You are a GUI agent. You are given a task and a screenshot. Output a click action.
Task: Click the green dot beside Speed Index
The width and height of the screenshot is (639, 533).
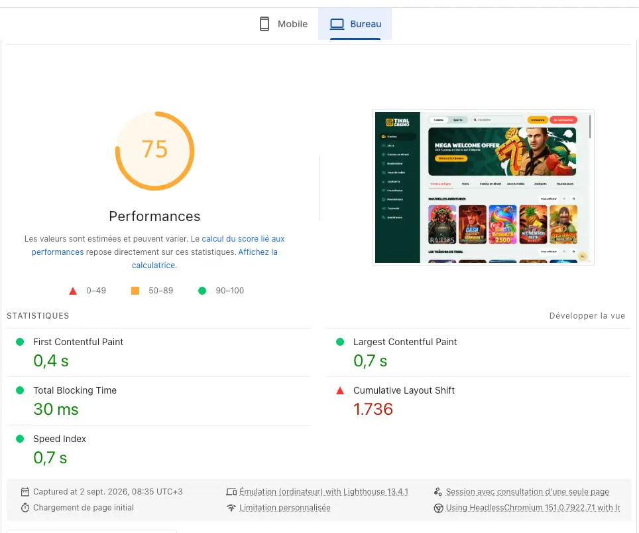click(20, 439)
